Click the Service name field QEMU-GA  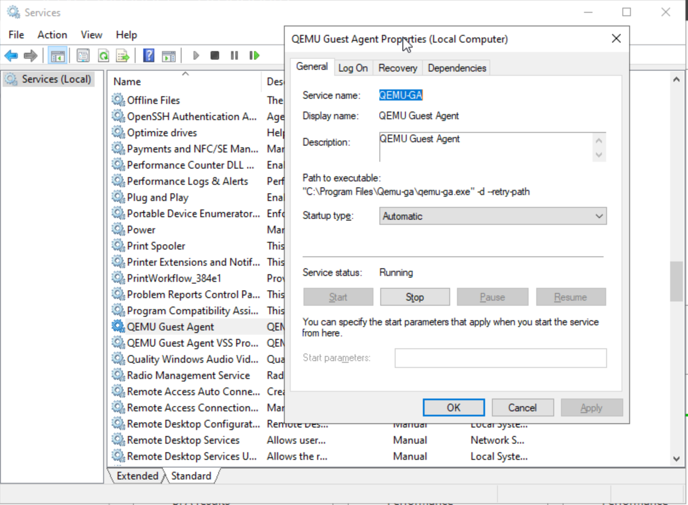pyautogui.click(x=401, y=95)
